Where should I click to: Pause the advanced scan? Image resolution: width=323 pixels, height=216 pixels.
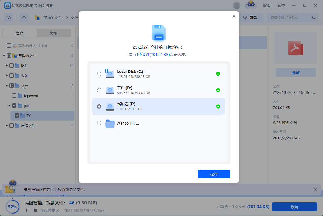click(x=28, y=210)
